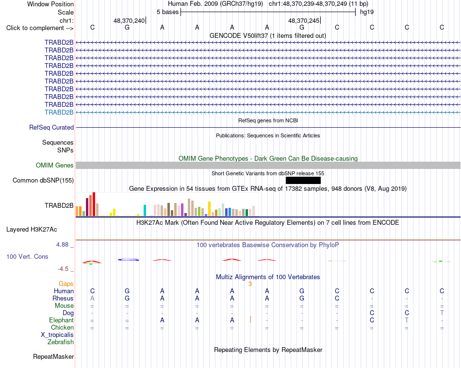This screenshot has height=368, width=461.
Task: Open 'Publications: Sequences in Scientific Articles' title
Action: point(268,135)
